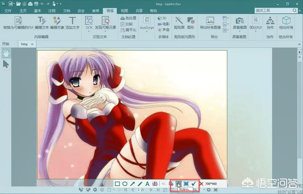Copy screenshot using the copy icon
Screen dimensions: 303x194
pyautogui.click(x=171, y=184)
